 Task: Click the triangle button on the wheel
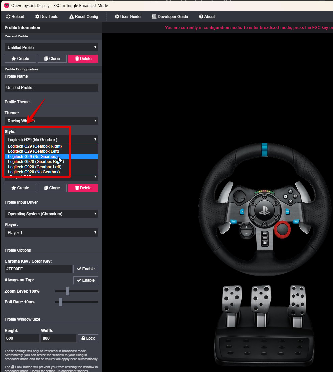pos(290,191)
